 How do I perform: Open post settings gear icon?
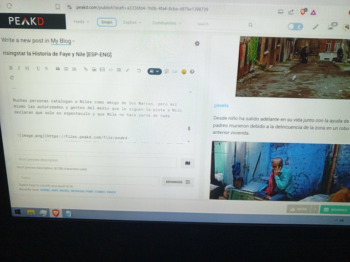[197, 44]
